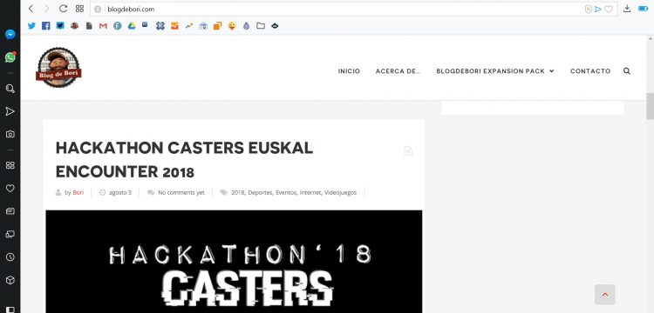Open WhatsApp sidebar panel
This screenshot has width=654, height=313.
10,57
